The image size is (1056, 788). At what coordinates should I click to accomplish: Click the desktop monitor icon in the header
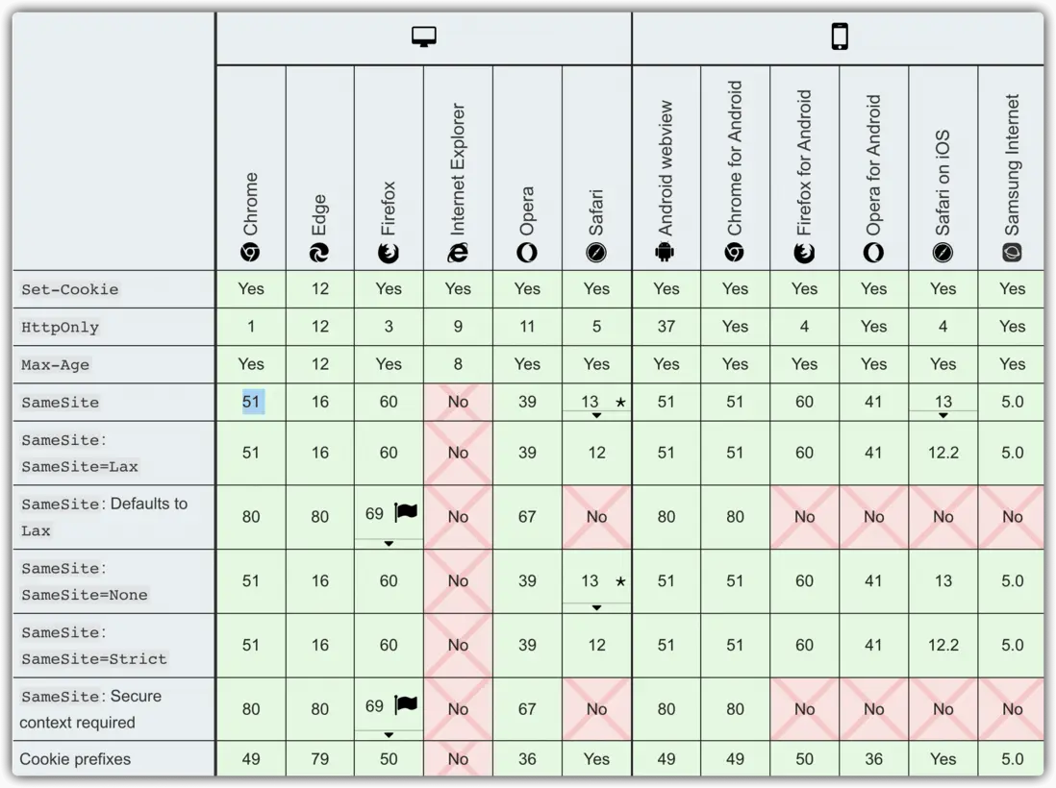pos(423,37)
